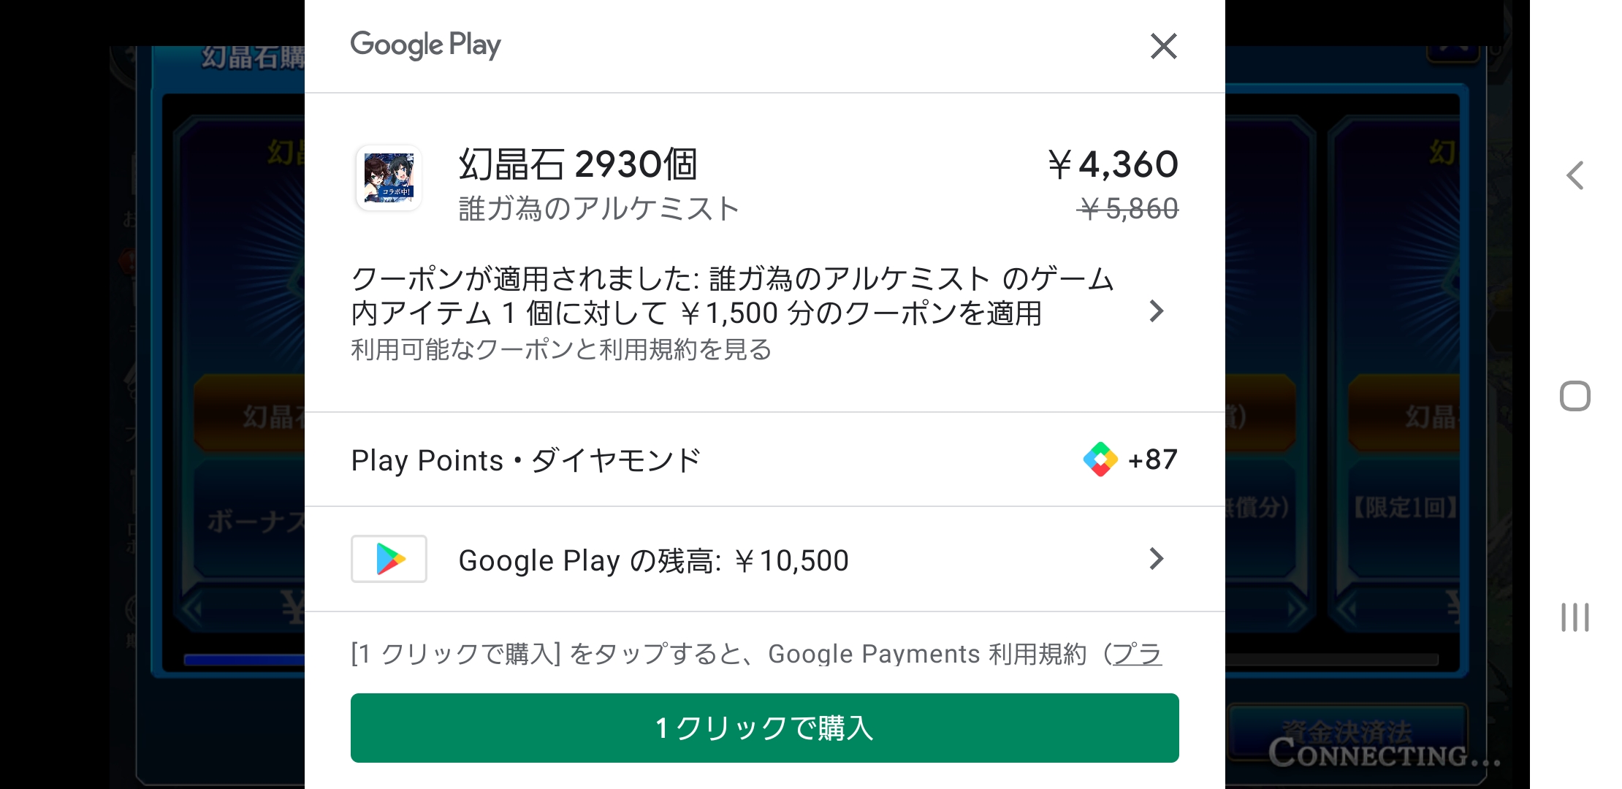Open the Google Play balance payment chevron
Viewport: 1622px width, 789px height.
pos(1157,559)
